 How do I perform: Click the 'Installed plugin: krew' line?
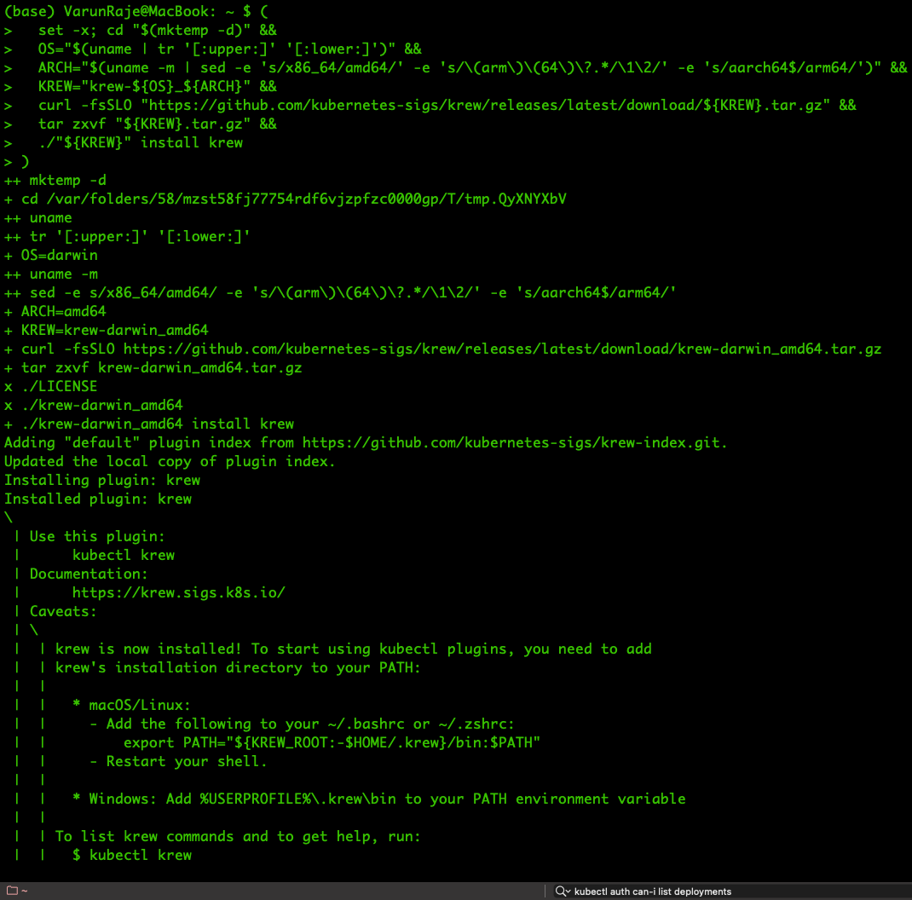tap(98, 499)
